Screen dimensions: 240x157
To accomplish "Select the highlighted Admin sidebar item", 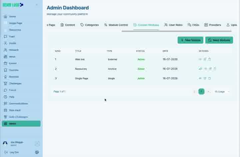I will point(21,123).
